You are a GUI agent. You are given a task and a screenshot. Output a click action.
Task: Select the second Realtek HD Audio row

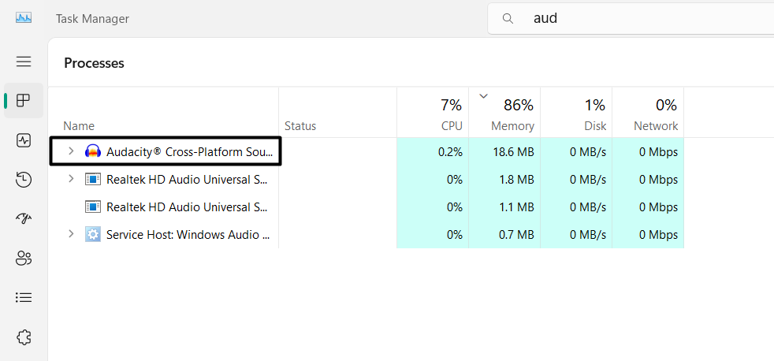click(x=188, y=207)
